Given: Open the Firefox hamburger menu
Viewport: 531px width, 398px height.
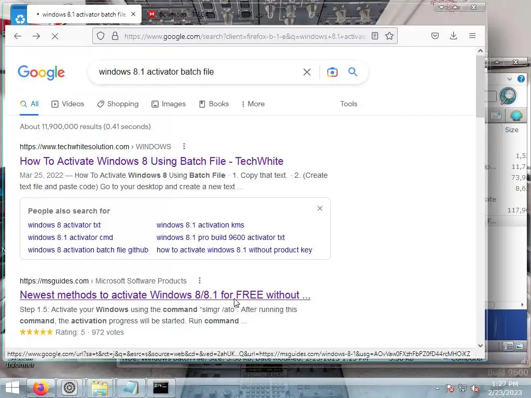Looking at the screenshot, I should 472,36.
